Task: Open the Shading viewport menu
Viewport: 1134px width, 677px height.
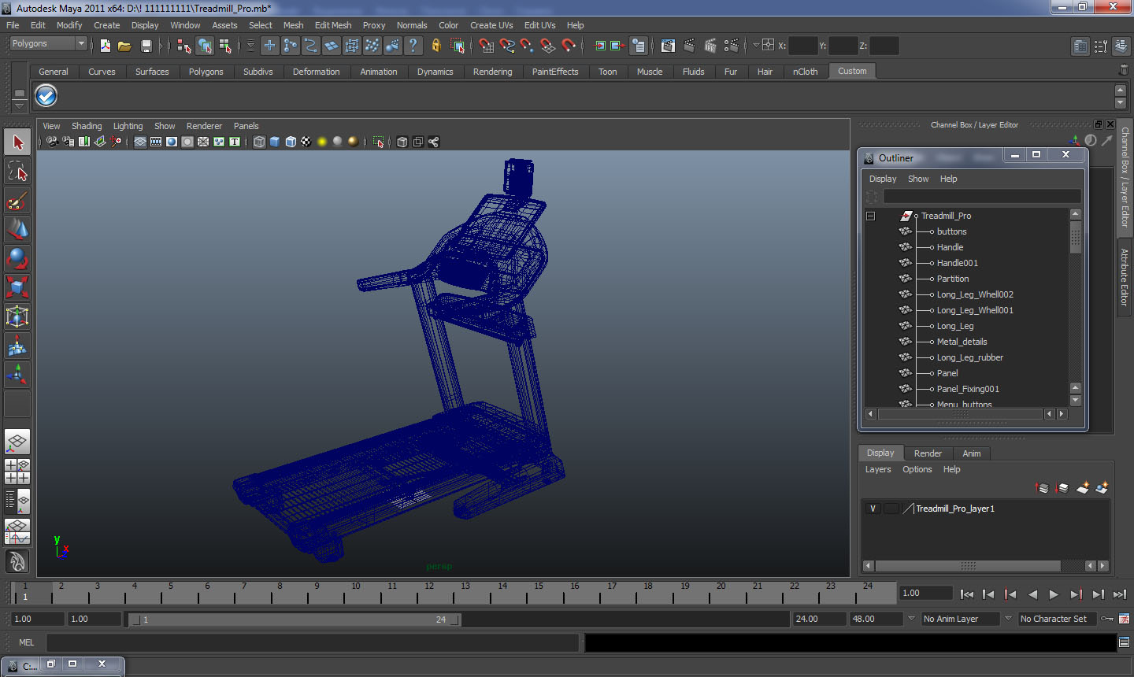Action: 87,126
